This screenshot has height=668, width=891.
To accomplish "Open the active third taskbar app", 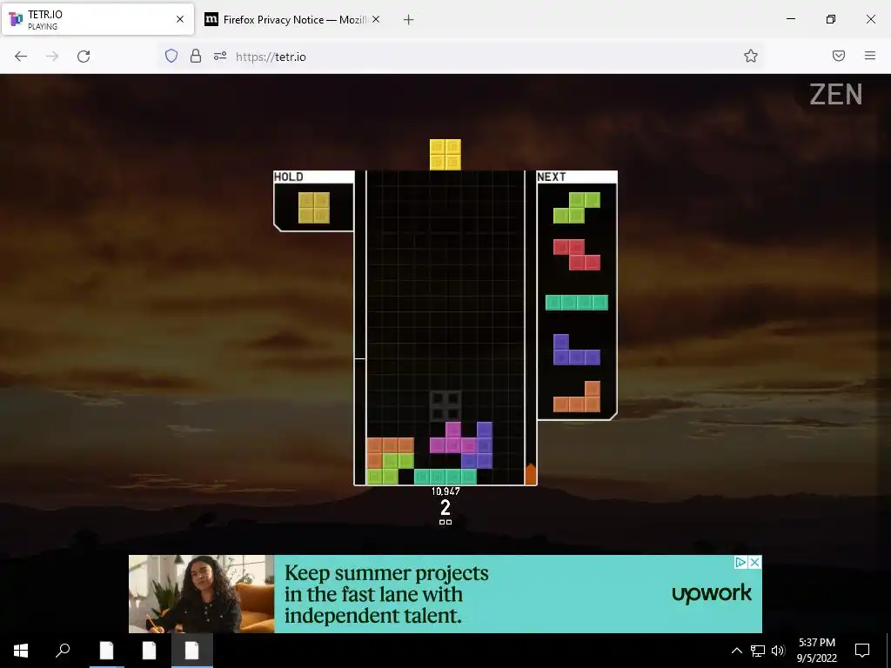I will pyautogui.click(x=191, y=651).
